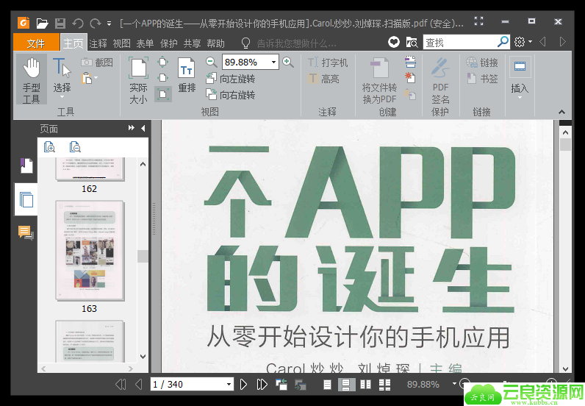This screenshot has width=585, height=406.
Task: Set view to Actual Size (实际大小)
Action: 138,79
